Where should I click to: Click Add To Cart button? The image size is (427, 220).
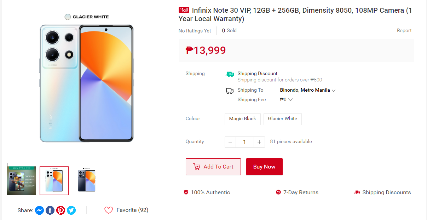[213, 167]
